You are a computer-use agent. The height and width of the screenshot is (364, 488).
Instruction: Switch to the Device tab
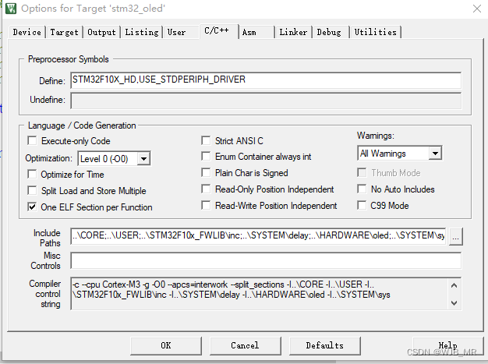pos(27,32)
